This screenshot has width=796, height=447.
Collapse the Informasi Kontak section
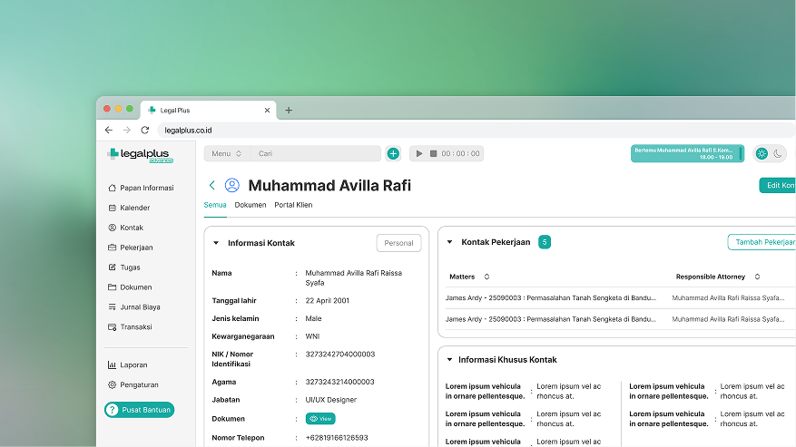pyautogui.click(x=216, y=243)
